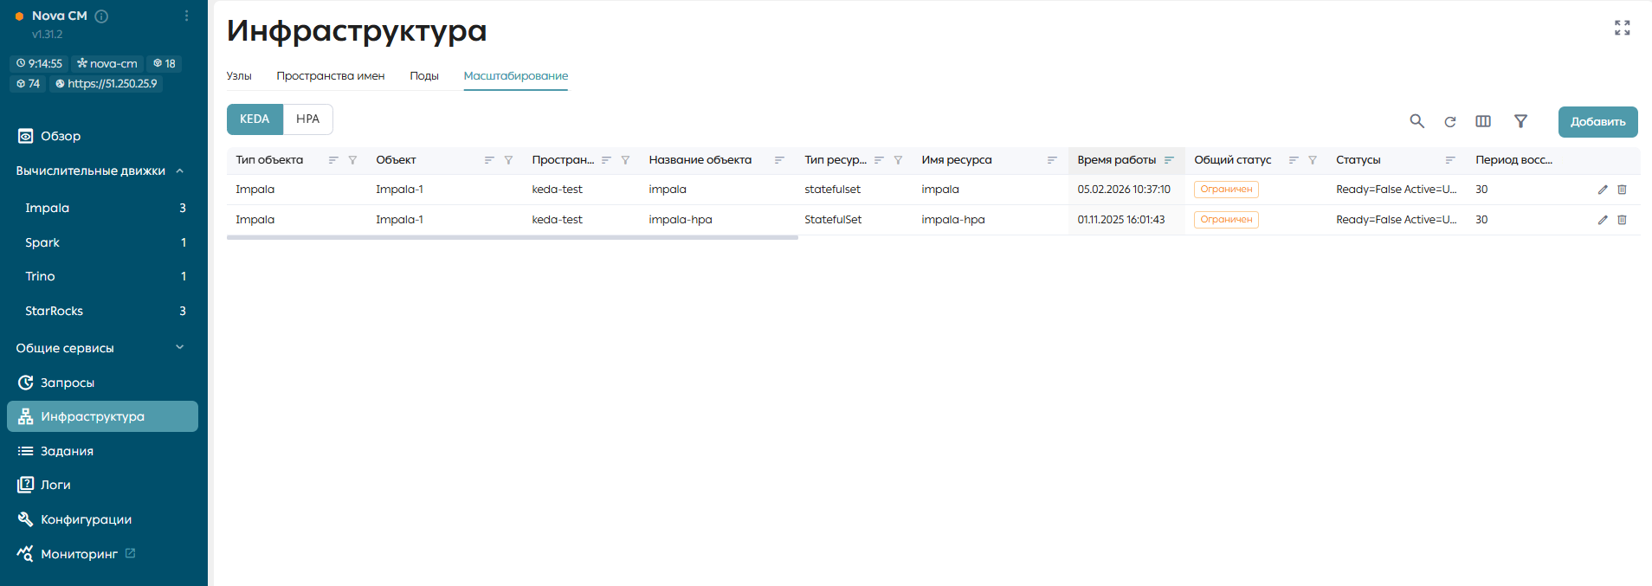Select Инфраструктура in sidebar
Image resolution: width=1652 pixels, height=586 pixels.
pyautogui.click(x=102, y=416)
